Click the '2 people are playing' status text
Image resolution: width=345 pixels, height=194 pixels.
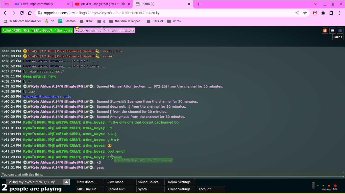coord(32,188)
